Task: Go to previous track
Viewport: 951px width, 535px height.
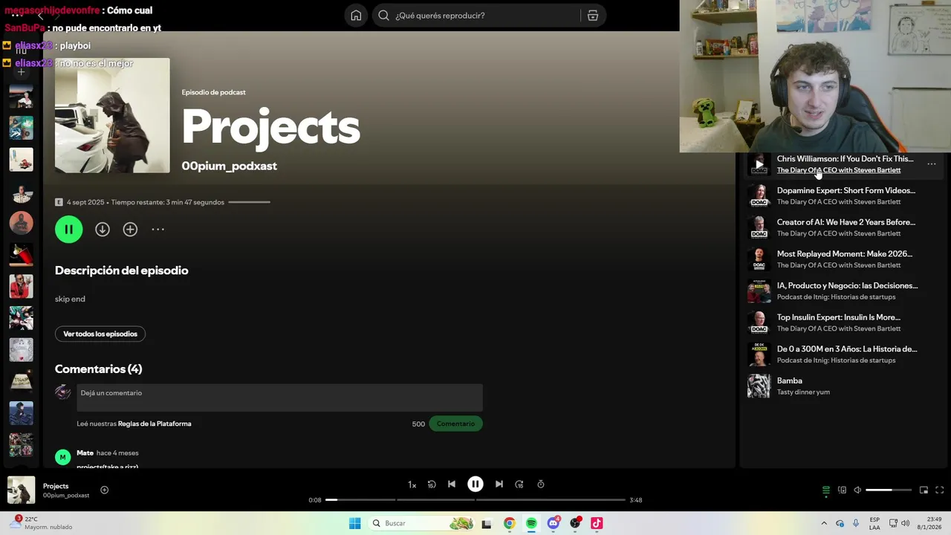Action: 452,484
